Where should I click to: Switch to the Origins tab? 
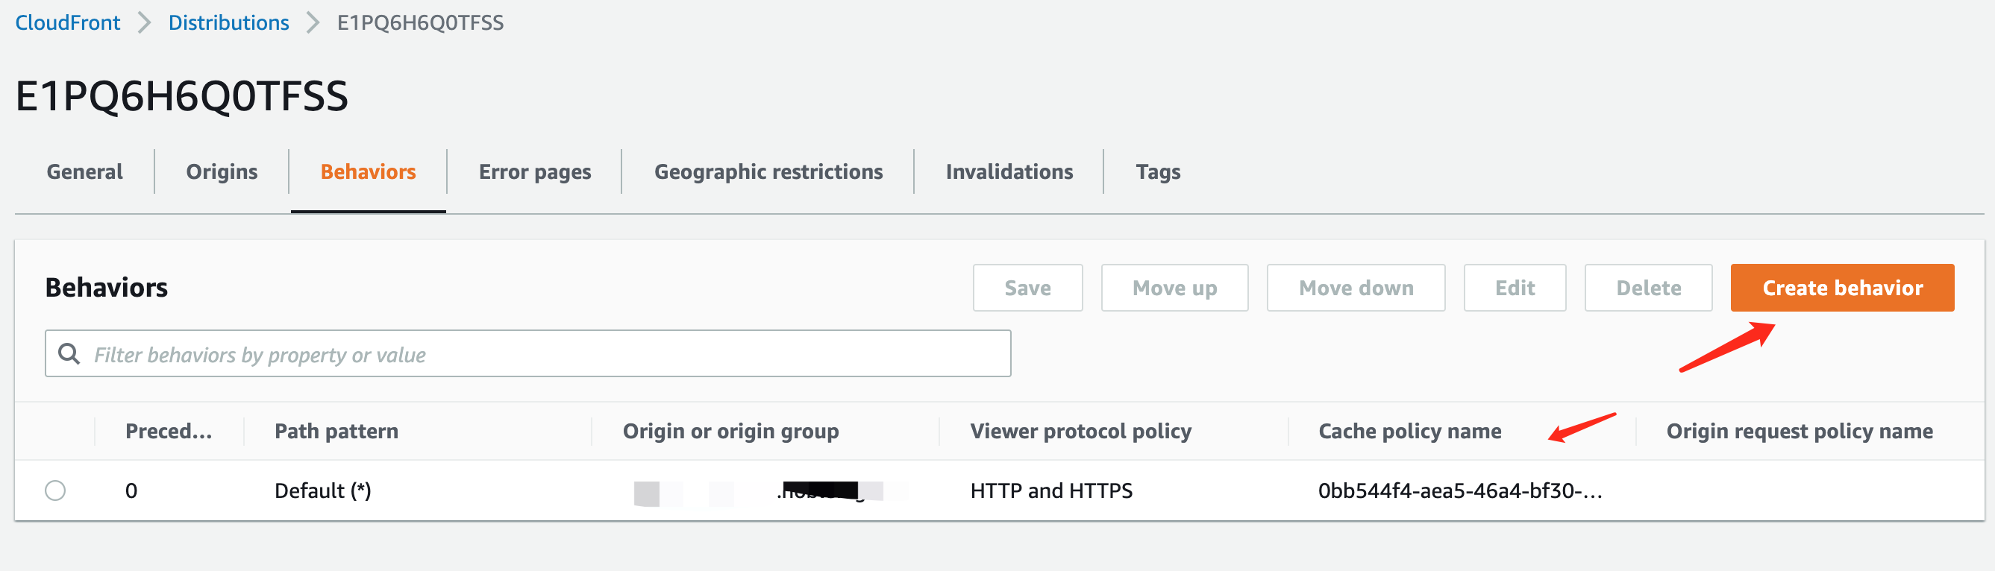[222, 171]
